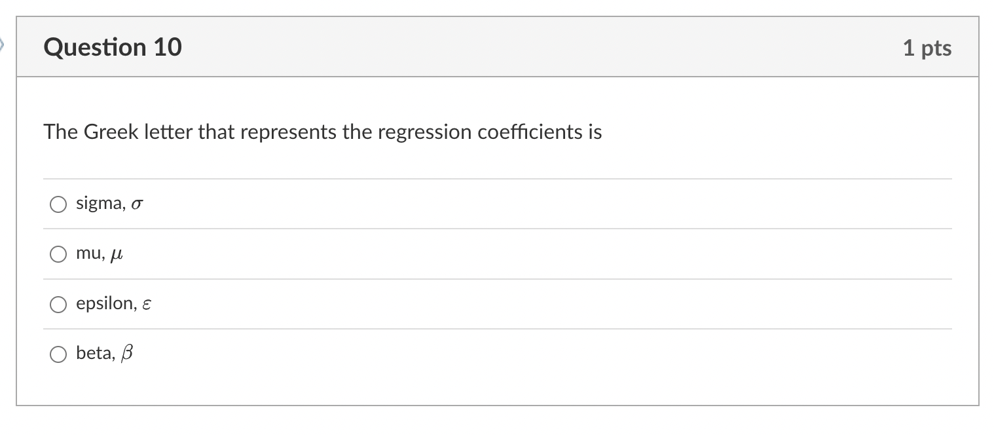The height and width of the screenshot is (435, 994).
Task: Click the question prompt text
Action: coord(322,131)
